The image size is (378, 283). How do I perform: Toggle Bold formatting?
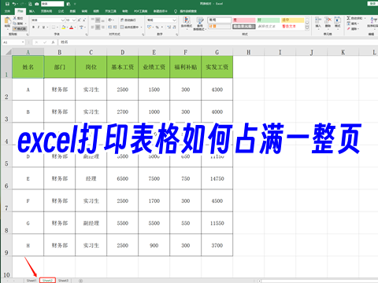click(33, 27)
